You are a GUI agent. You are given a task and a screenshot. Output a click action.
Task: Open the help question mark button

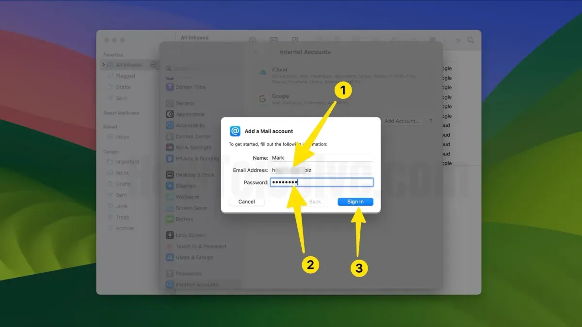(430, 121)
